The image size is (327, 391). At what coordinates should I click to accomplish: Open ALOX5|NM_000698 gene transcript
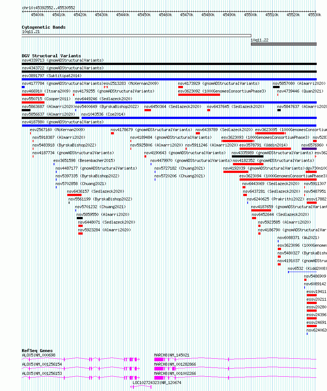coord(39,355)
